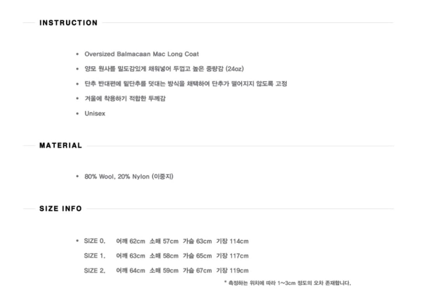Click the 80% Wool, 20% Nylon text
Image resolution: width=437 pixels, height=298 pixels.
[129, 176]
